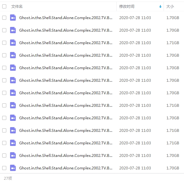Tick the select-all checkbox beside 文件名
The width and height of the screenshot is (184, 181).
[x=4, y=7]
